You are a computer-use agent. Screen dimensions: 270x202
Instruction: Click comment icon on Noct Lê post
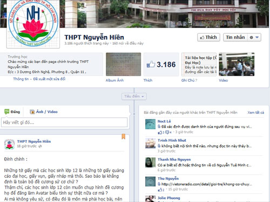coord(167,133)
